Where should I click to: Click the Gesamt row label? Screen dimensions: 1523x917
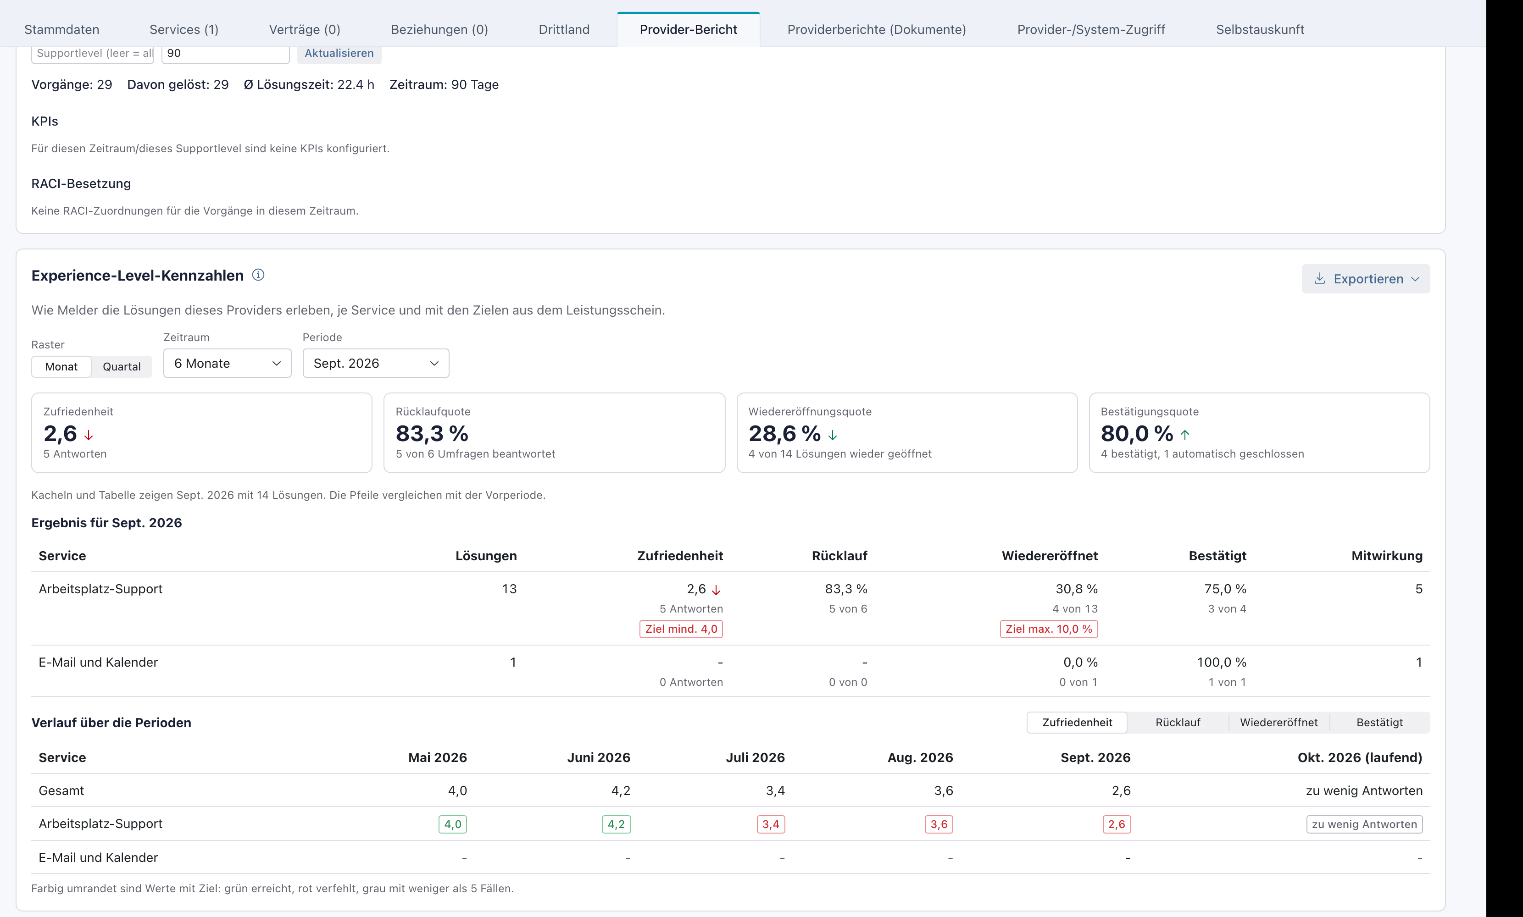[61, 791]
